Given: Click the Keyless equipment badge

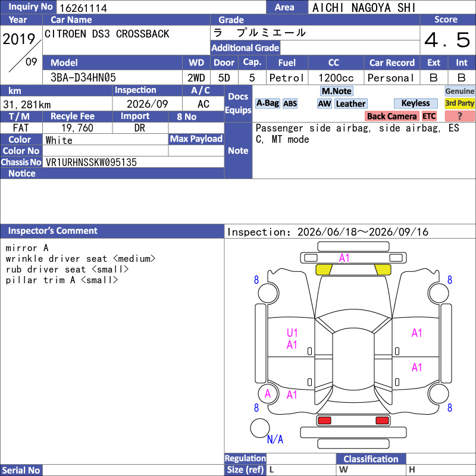Looking at the screenshot, I should pyautogui.click(x=415, y=103).
